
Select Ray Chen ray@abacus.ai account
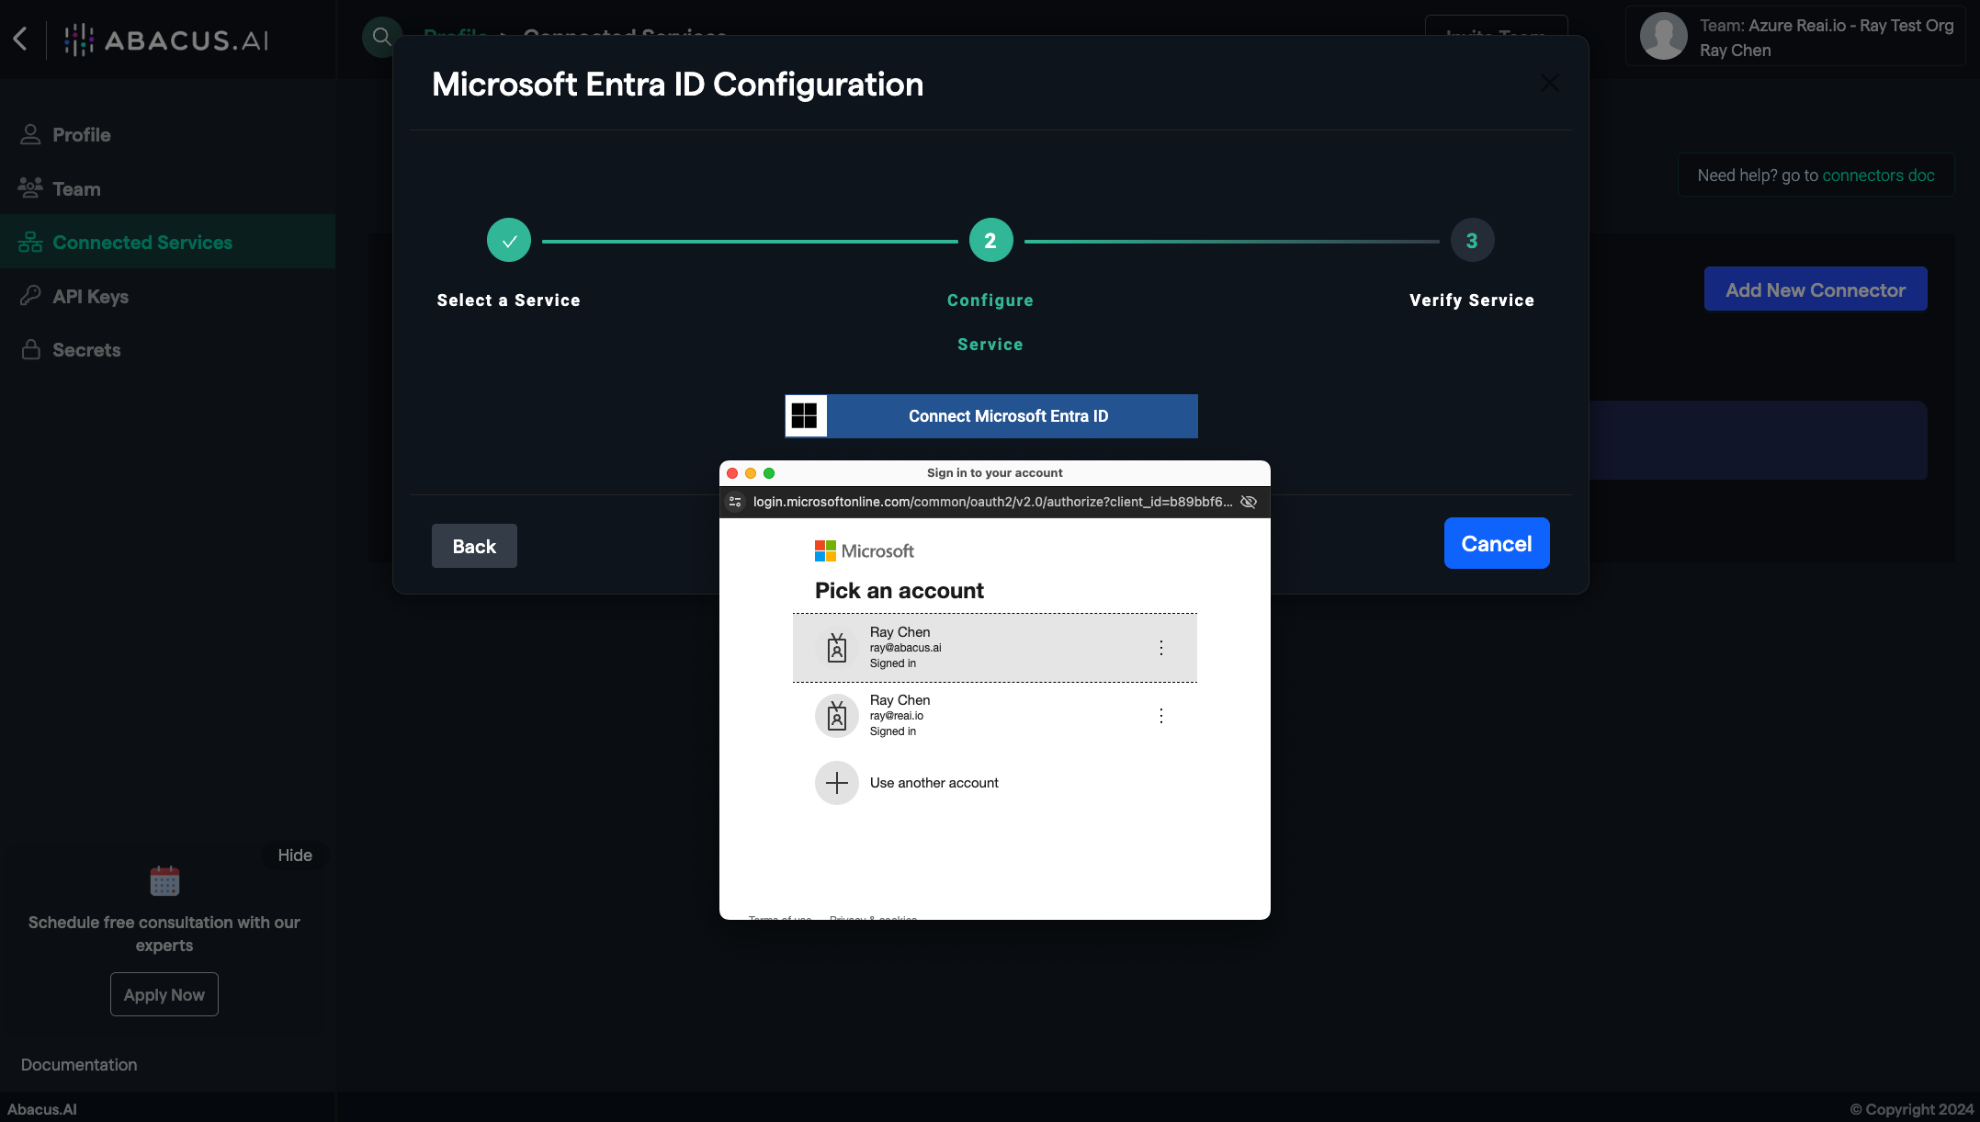994,647
